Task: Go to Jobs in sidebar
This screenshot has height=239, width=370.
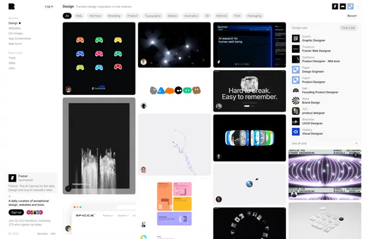Action: [x=12, y=68]
